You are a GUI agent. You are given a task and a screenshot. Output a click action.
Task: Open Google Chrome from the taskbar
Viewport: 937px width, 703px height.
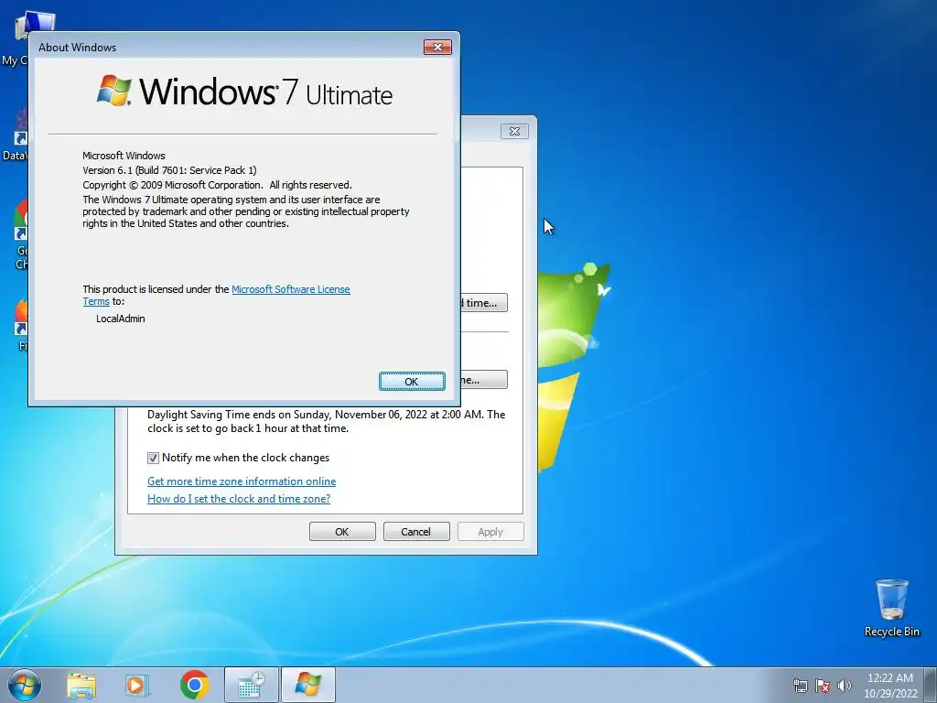pyautogui.click(x=194, y=685)
